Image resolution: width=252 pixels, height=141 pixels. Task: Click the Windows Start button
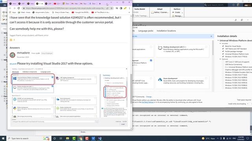tap(3, 138)
